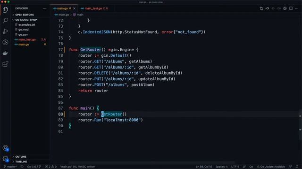Image resolution: width=302 pixels, height=169 pixels.
Task: Open Source Control view in activity bar
Action: (x=5, y=42)
